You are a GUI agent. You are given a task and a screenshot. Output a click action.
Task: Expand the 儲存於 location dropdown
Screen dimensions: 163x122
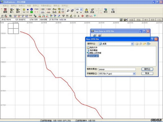tap(132, 44)
